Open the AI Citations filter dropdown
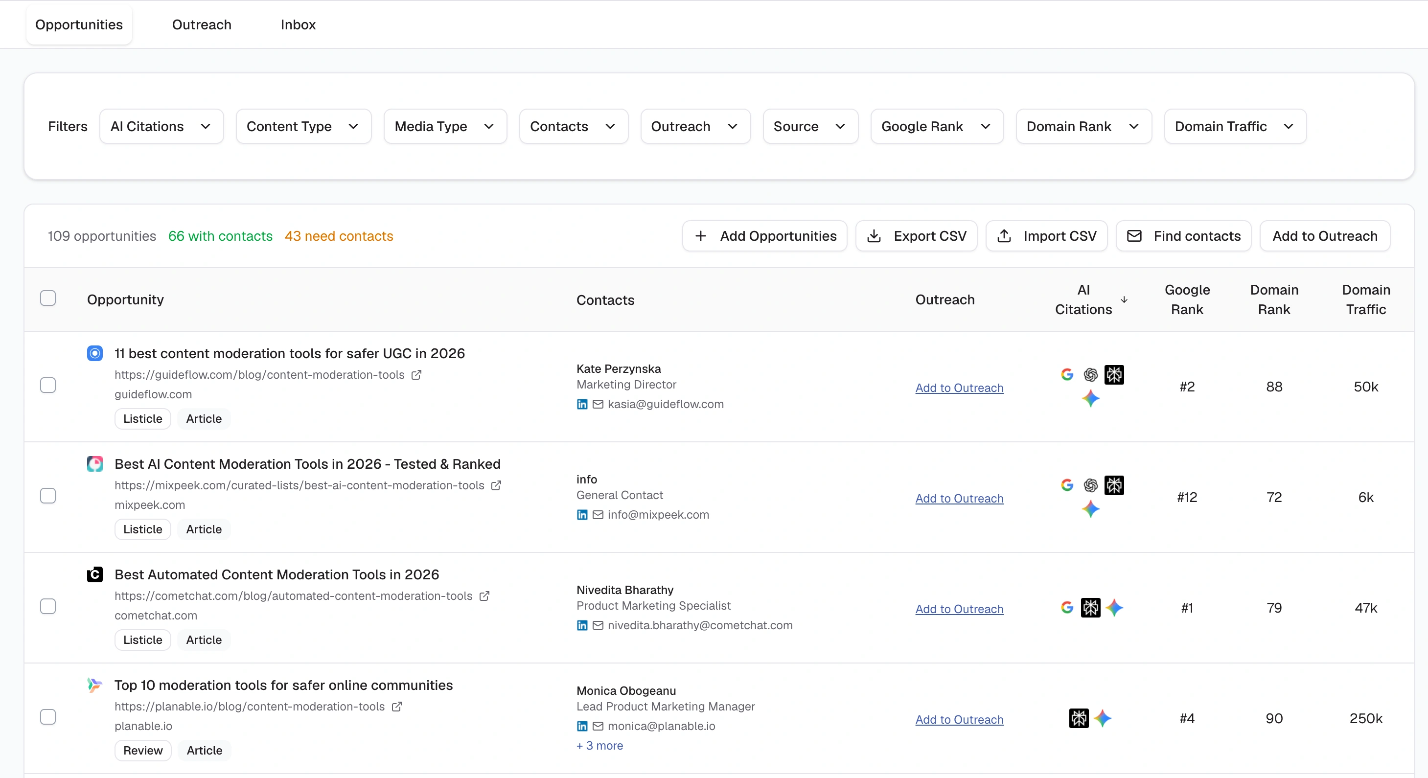The image size is (1428, 778). click(x=161, y=126)
